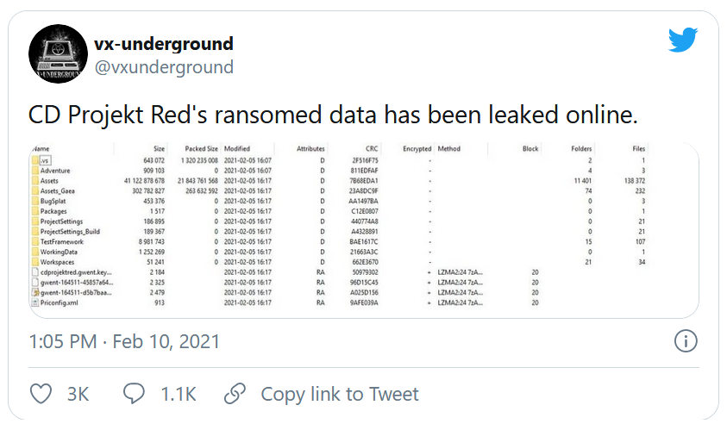Click the Priconfig.xml file icon
Image resolution: width=727 pixels, height=430 pixels.
click(x=35, y=302)
